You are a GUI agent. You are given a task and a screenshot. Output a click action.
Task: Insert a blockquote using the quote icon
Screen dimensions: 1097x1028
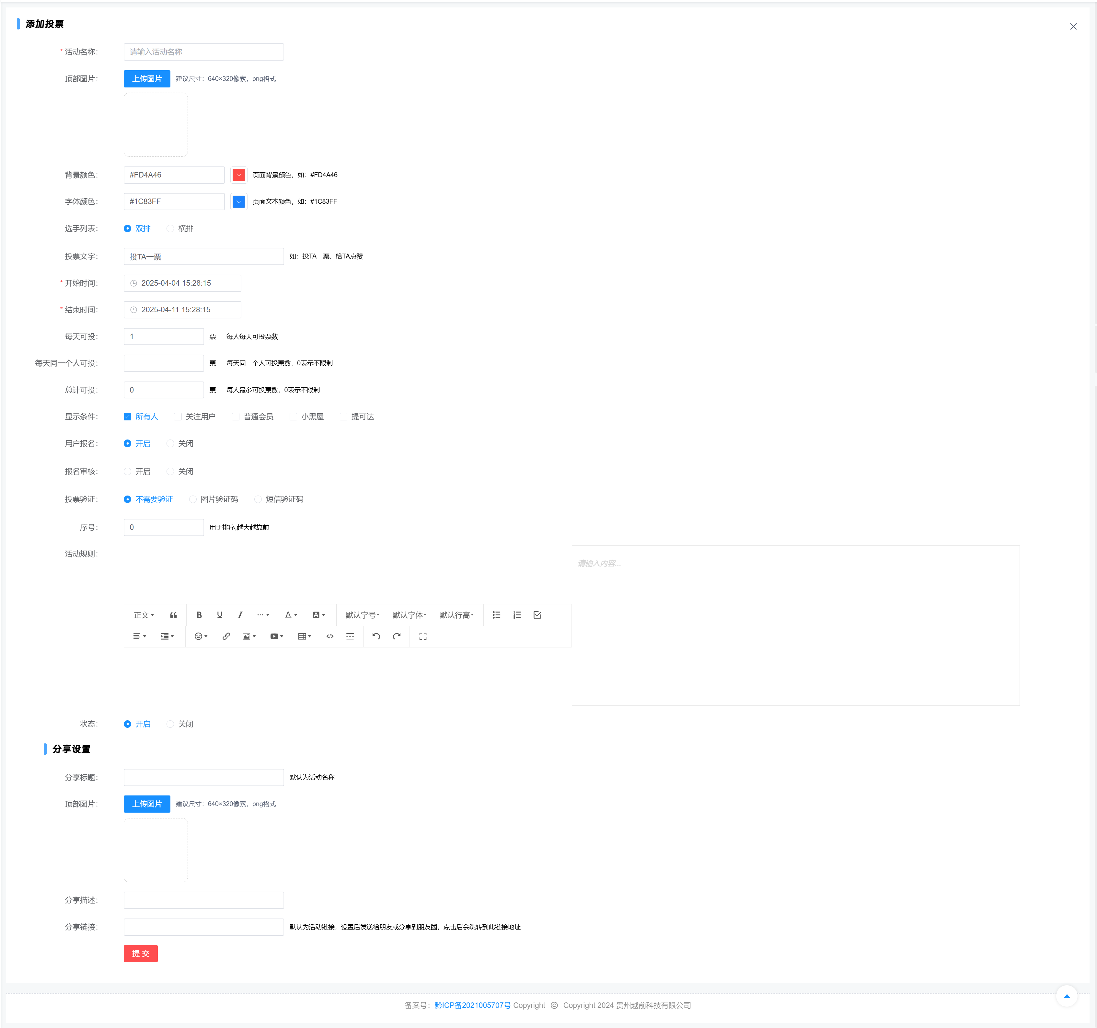173,615
